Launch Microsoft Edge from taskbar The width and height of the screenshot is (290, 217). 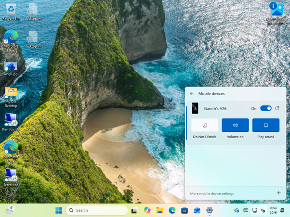click(172, 210)
